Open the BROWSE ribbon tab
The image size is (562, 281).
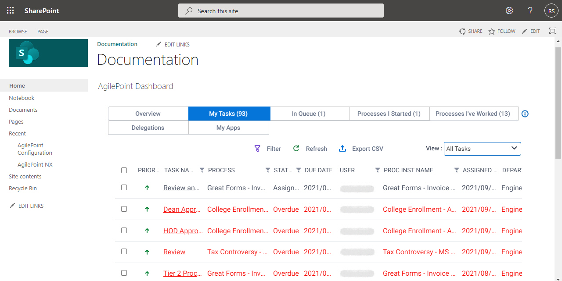[18, 32]
